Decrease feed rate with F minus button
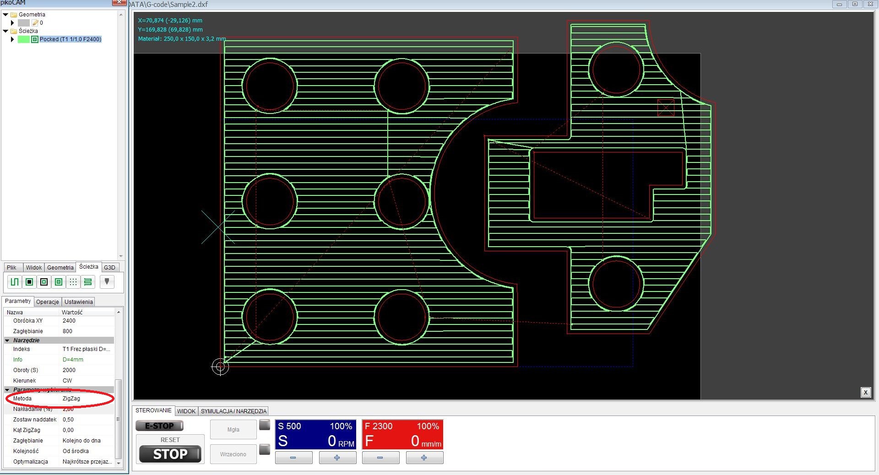Screen dimensions: 879x475 pos(380,458)
